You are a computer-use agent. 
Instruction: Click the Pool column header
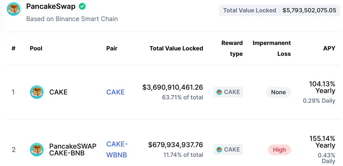click(x=36, y=48)
